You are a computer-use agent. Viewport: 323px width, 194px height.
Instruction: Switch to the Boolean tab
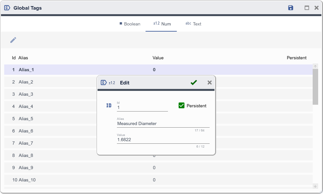[x=130, y=24]
